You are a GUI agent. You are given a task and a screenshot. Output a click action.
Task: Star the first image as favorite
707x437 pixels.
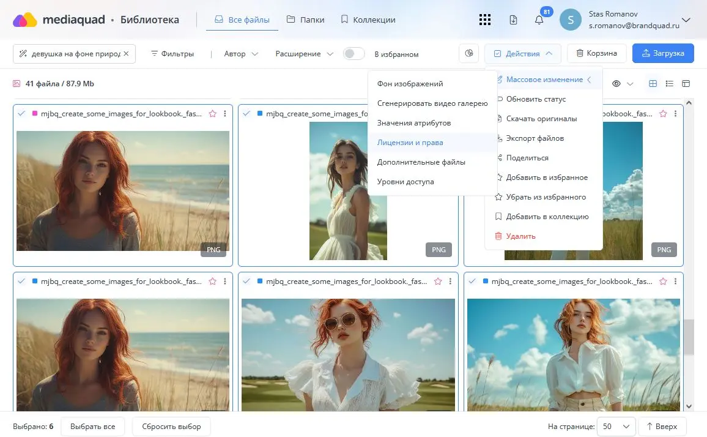pyautogui.click(x=213, y=114)
